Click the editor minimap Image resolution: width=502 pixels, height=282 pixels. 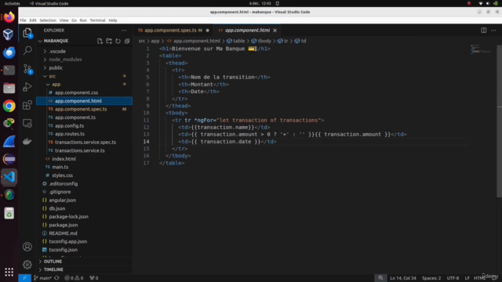tap(480, 50)
